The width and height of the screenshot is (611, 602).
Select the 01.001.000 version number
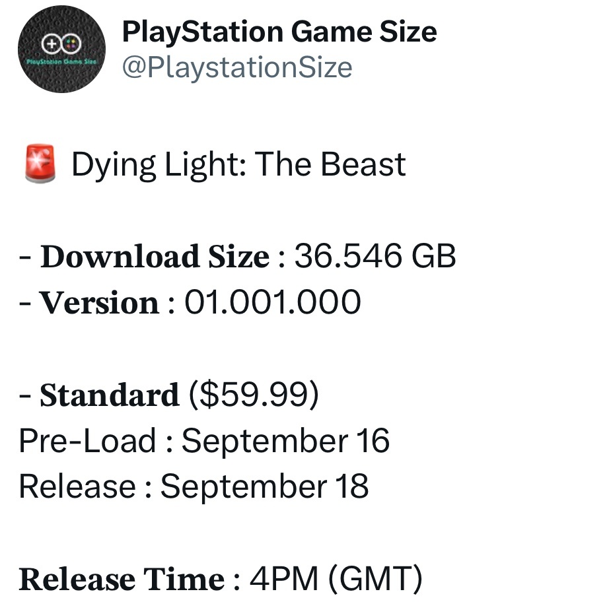tap(272, 303)
